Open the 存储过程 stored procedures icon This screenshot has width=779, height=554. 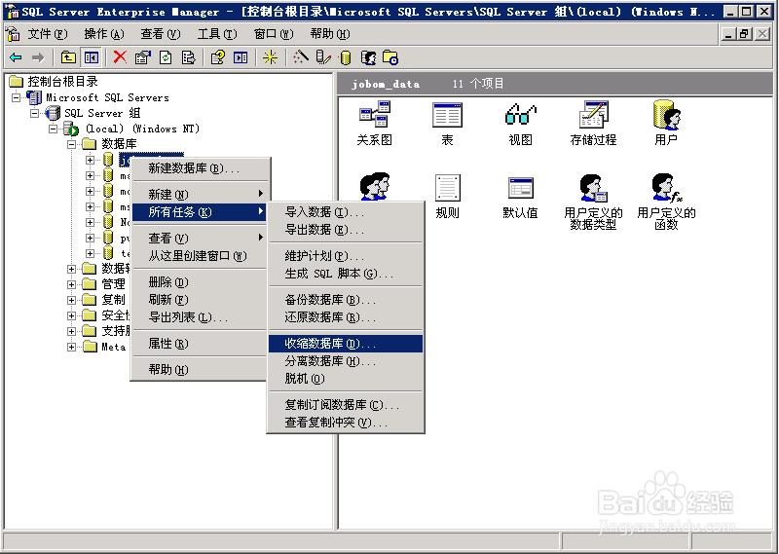click(593, 124)
